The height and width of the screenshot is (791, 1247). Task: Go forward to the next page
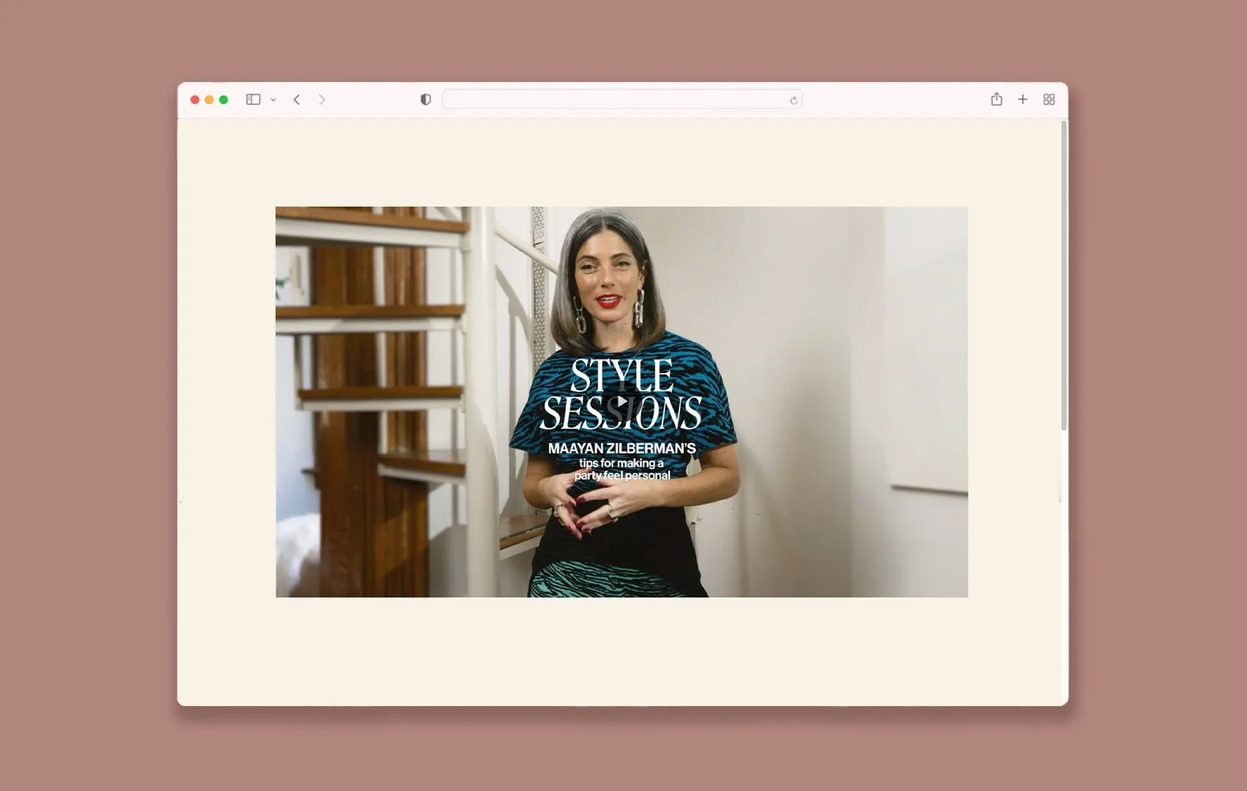[322, 100]
